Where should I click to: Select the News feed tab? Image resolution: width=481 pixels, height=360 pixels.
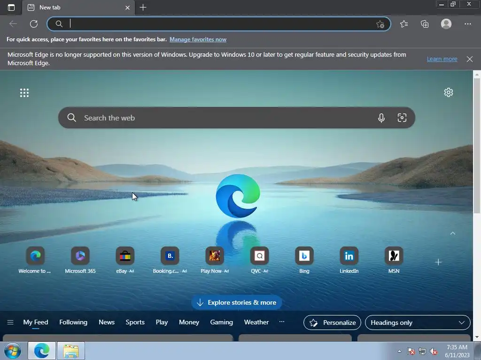(x=107, y=322)
